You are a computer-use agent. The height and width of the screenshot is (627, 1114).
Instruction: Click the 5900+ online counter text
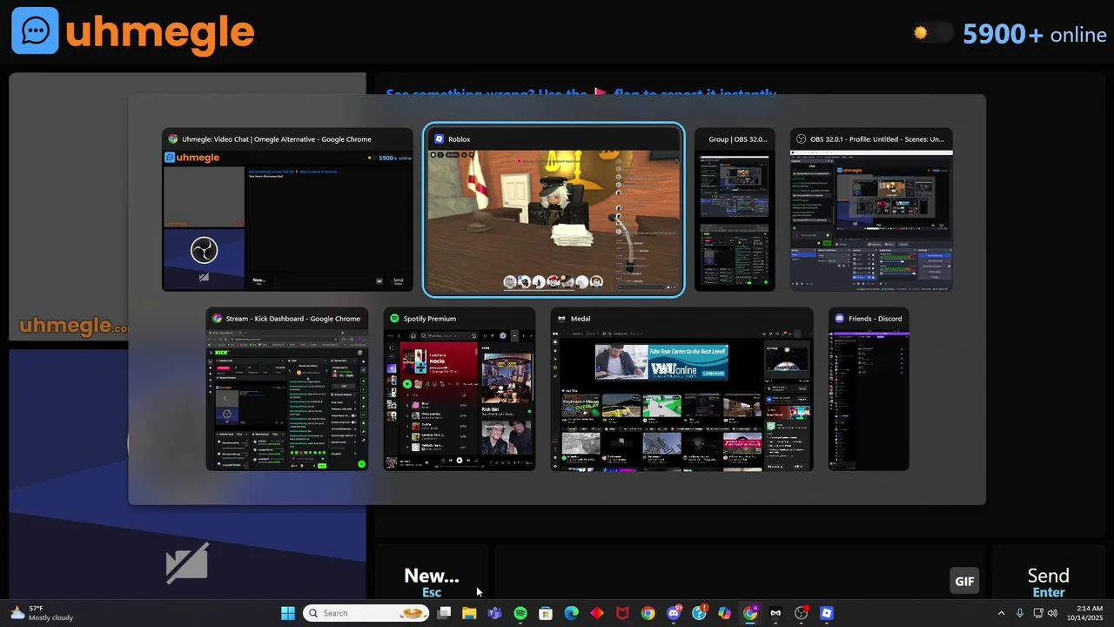1034,34
